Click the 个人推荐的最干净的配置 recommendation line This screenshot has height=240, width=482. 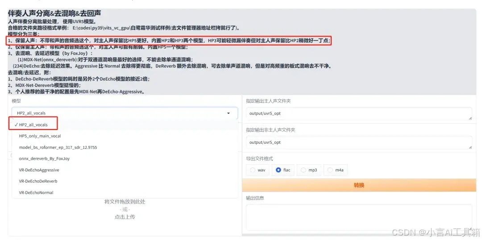tap(76, 92)
